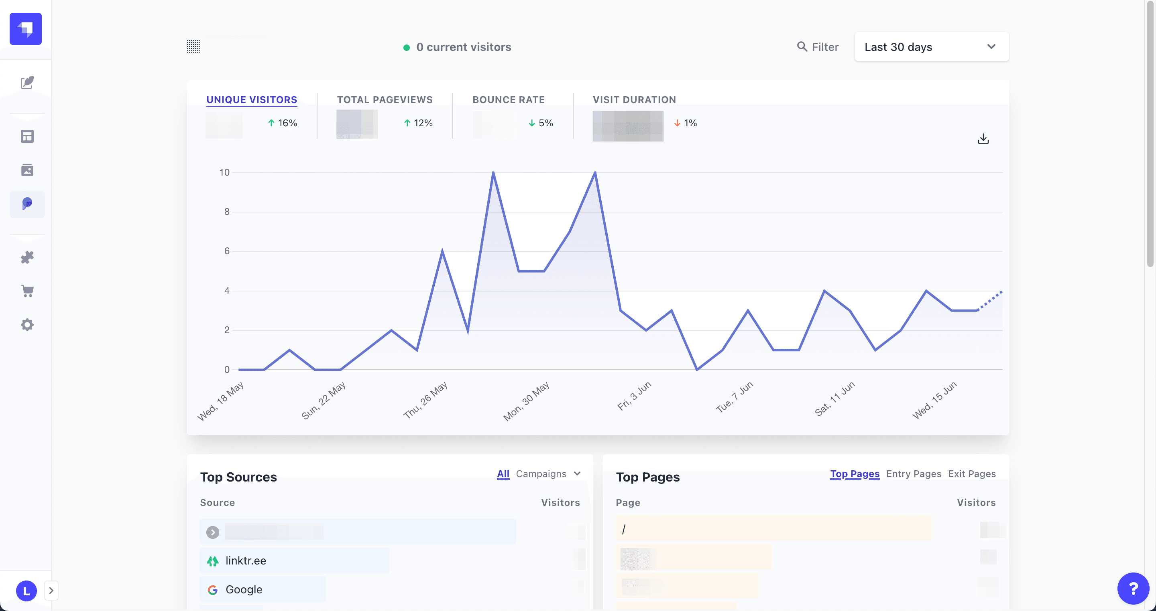1156x611 pixels.
Task: Open the Campaigns dropdown in Top Sources
Action: coord(548,474)
